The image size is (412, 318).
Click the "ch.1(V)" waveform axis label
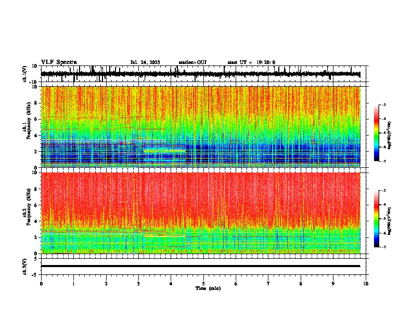[x=25, y=74]
